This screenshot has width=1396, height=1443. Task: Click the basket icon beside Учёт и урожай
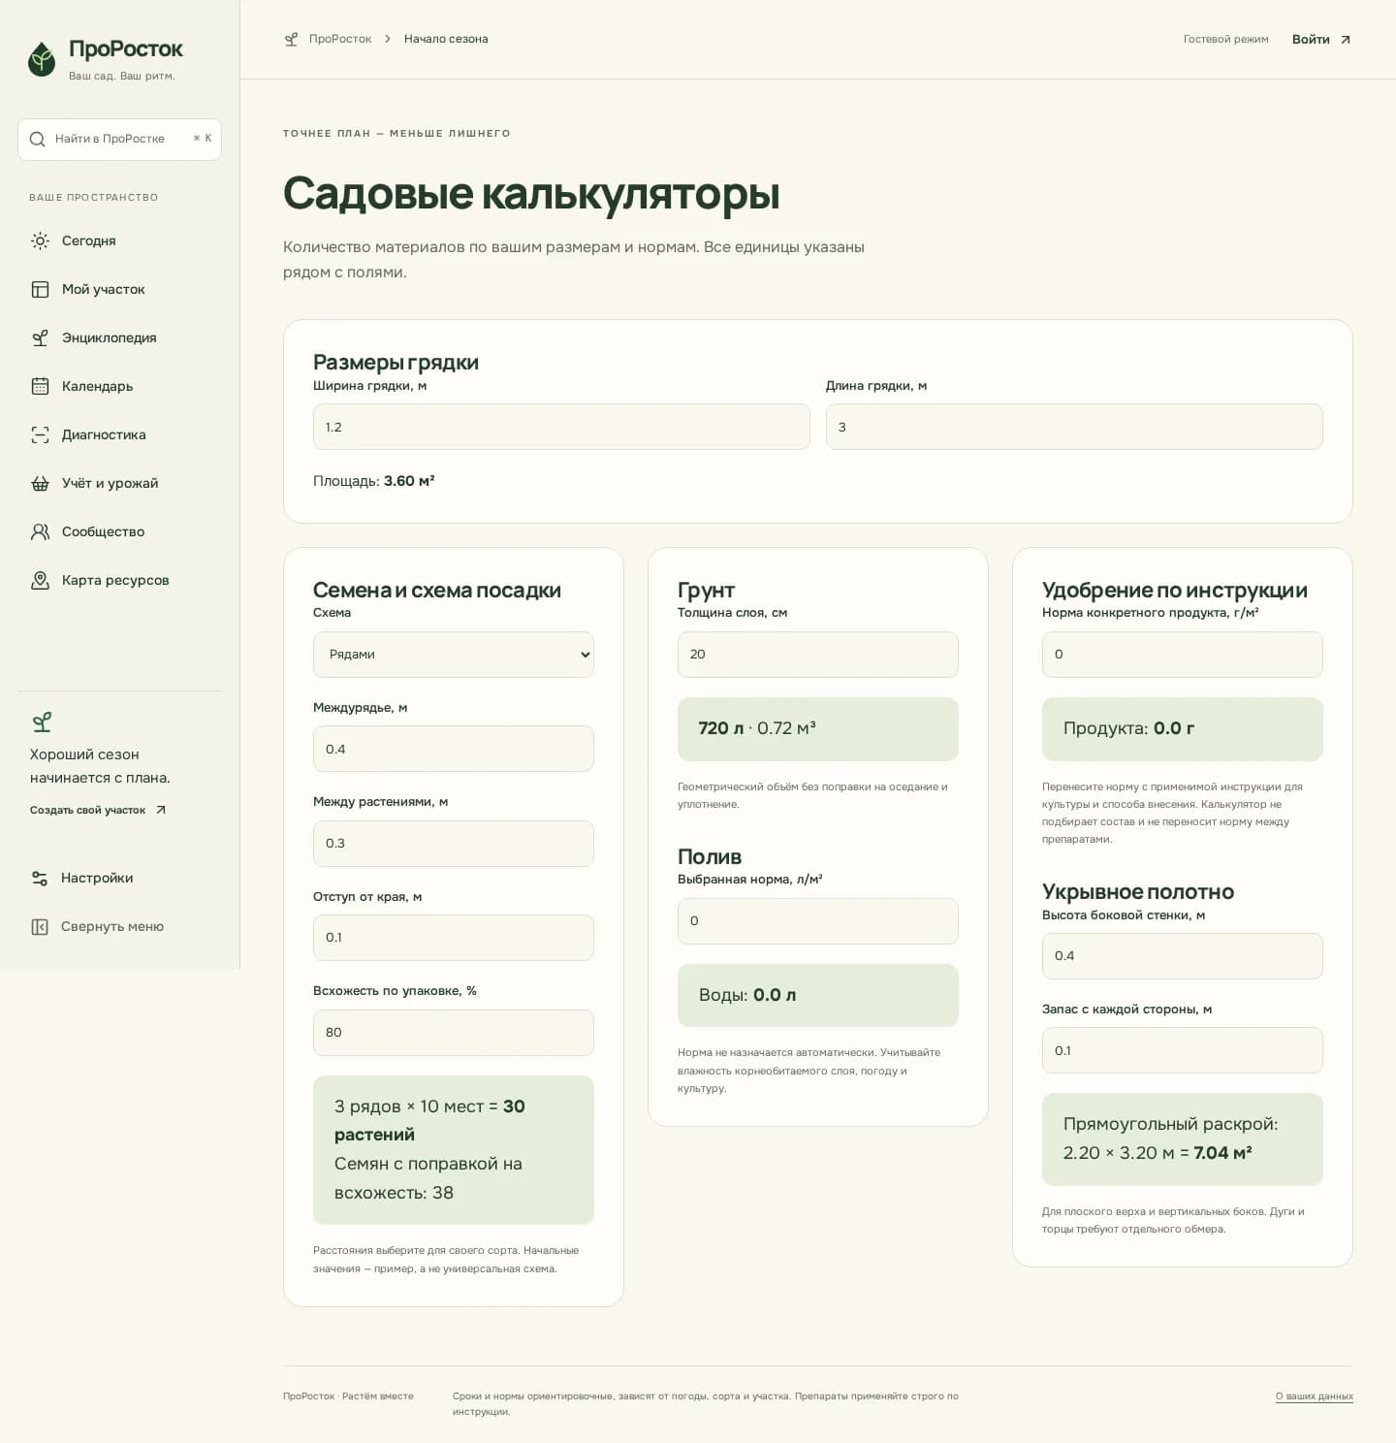pyautogui.click(x=40, y=483)
